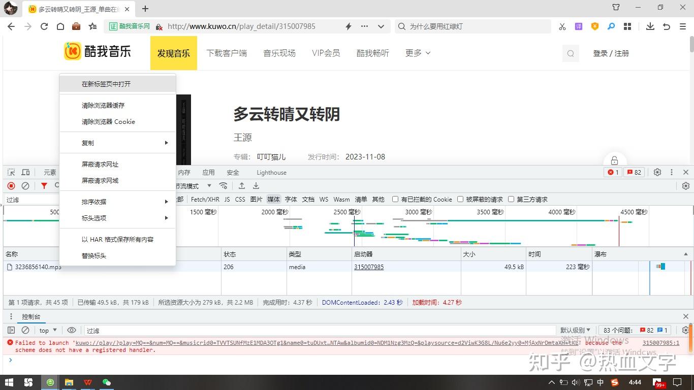Screen dimensions: 694x390
Task: Expand the 排序依据 submenu in the context menu
Action: pyautogui.click(x=118, y=202)
